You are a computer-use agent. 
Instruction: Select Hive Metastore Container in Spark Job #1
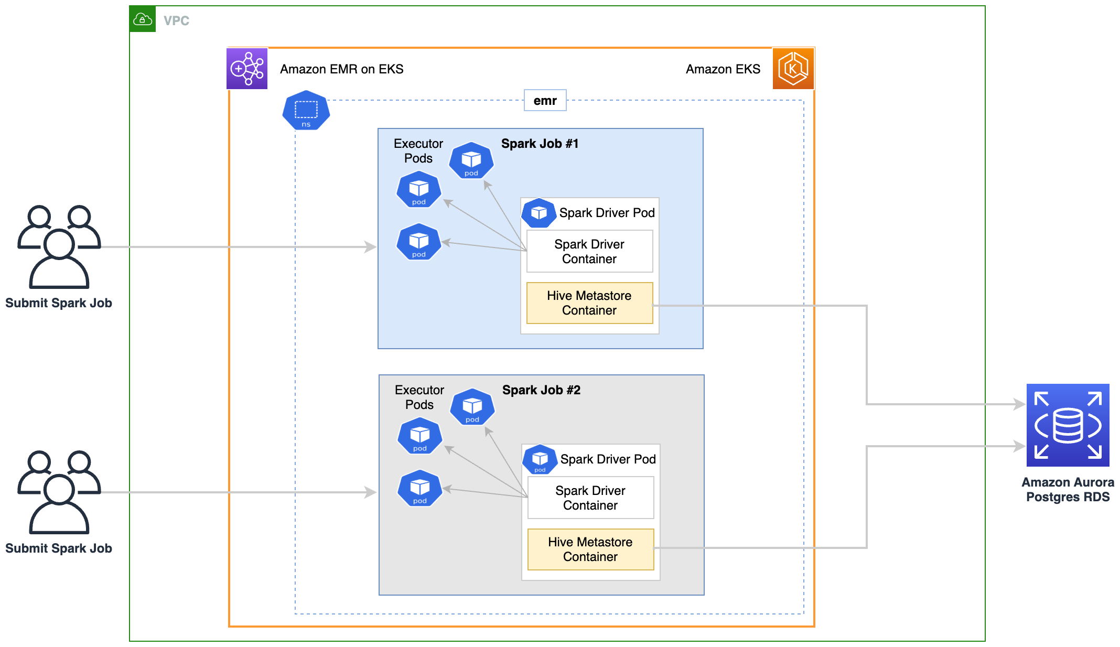click(589, 303)
